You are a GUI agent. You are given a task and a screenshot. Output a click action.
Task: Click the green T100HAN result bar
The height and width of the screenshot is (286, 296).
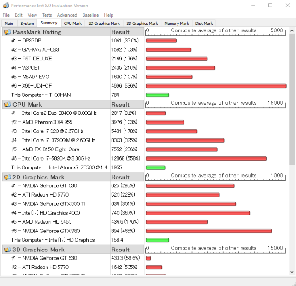pyautogui.click(x=157, y=95)
